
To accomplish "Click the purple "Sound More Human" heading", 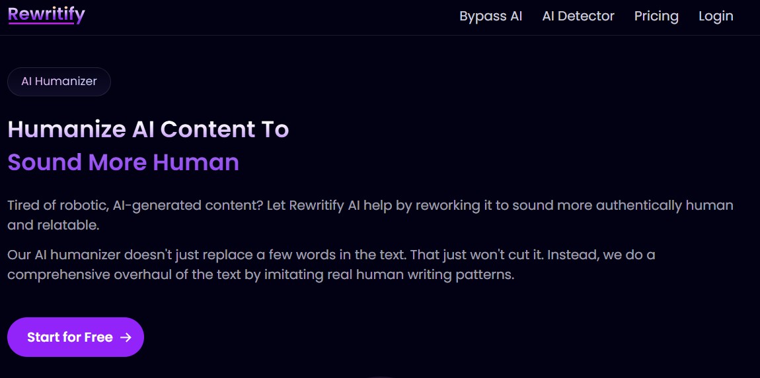I will [x=123, y=162].
